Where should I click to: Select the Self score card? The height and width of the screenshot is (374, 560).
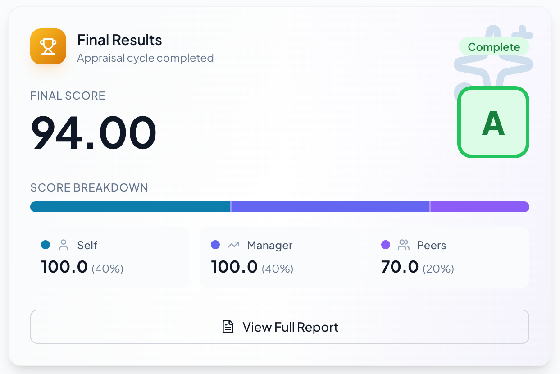tap(109, 257)
